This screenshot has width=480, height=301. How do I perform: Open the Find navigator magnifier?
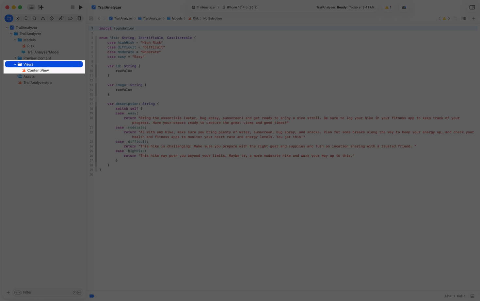click(x=34, y=19)
